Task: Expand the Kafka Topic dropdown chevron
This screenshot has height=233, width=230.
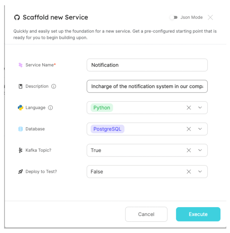Action: click(200, 151)
